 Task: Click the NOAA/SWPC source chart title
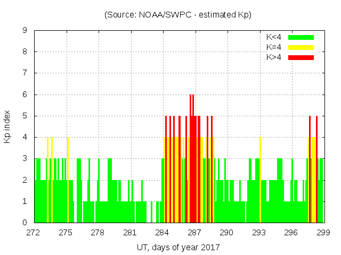tap(178, 15)
